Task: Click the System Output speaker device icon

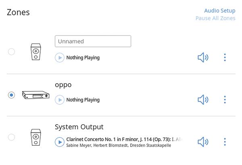Action: 36,137
